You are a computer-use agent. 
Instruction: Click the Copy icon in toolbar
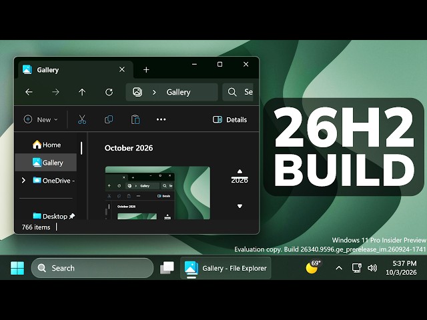(x=109, y=119)
